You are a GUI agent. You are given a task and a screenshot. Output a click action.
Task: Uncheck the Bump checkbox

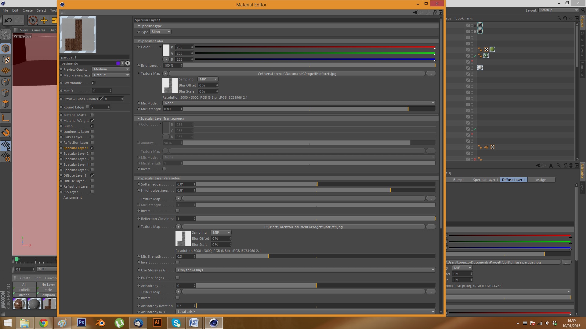(x=92, y=126)
